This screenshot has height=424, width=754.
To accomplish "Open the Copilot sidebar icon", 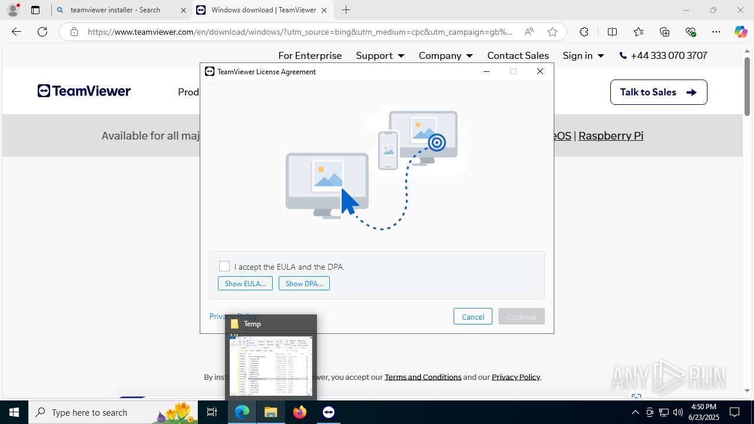I will pyautogui.click(x=741, y=32).
